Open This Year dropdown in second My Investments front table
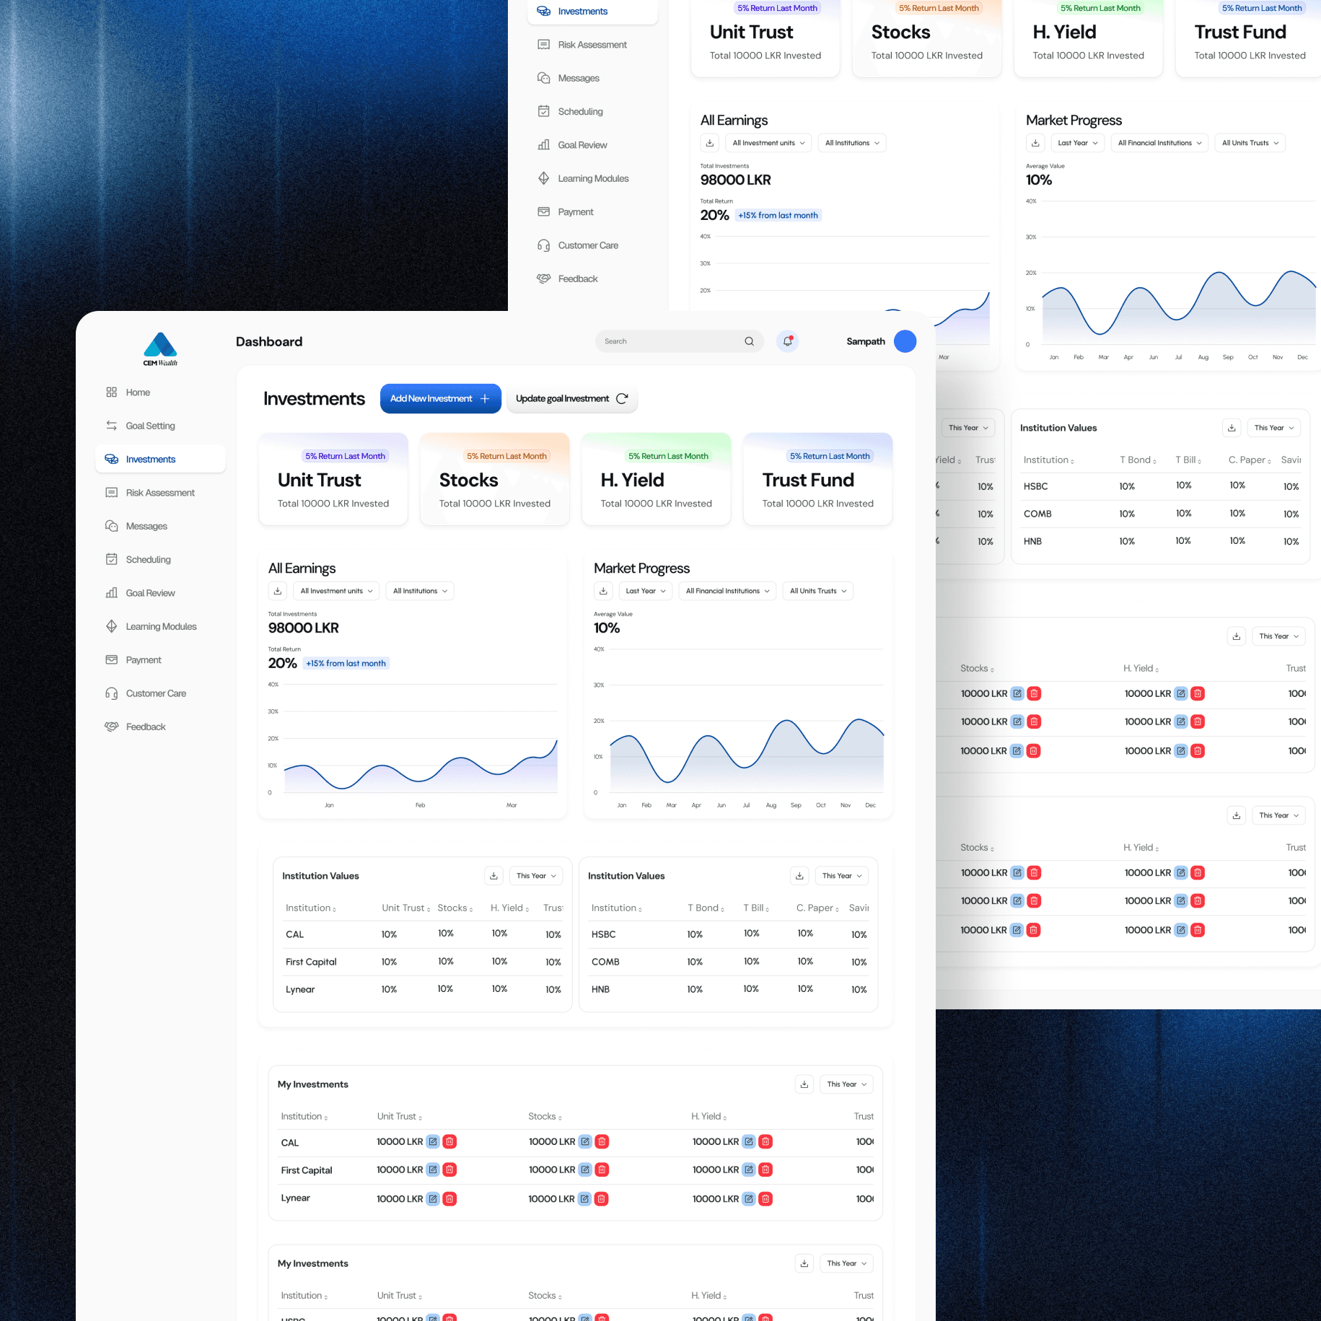The width and height of the screenshot is (1321, 1321). point(846,1263)
